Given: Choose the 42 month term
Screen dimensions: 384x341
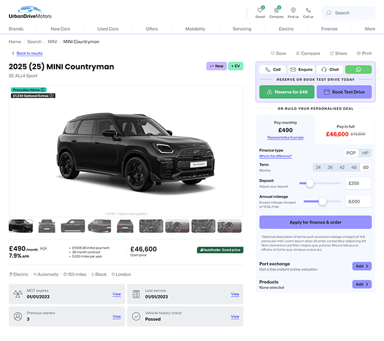Looking at the screenshot, I should pos(342,167).
